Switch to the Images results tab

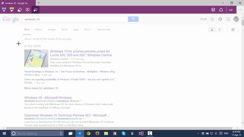tap(52, 30)
